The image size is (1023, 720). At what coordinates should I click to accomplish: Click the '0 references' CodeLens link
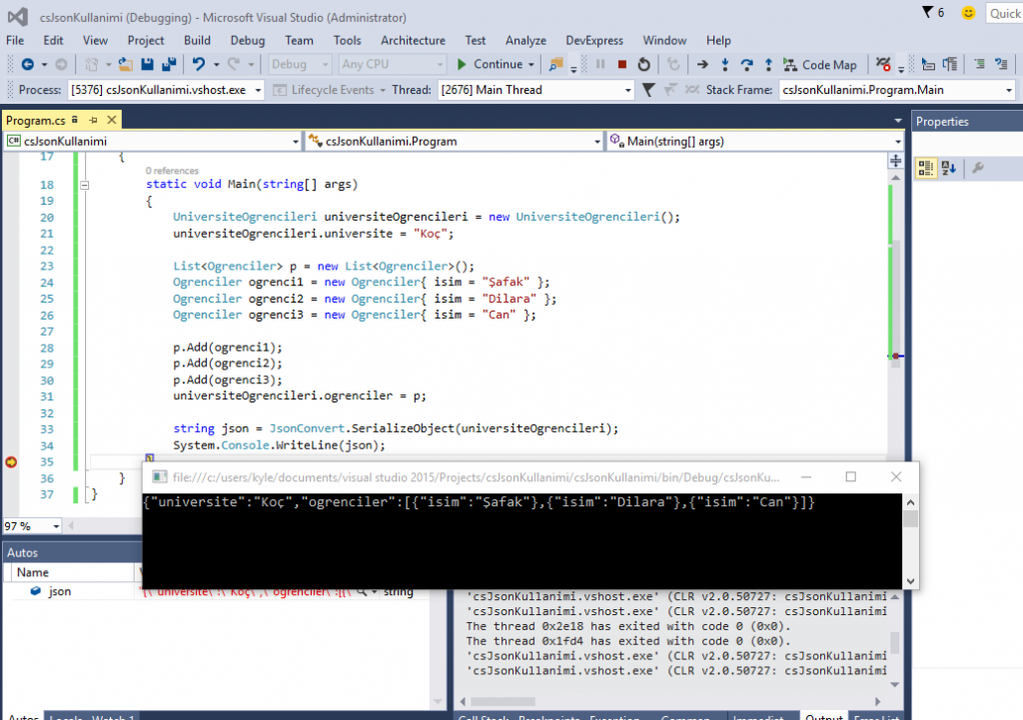pos(172,171)
